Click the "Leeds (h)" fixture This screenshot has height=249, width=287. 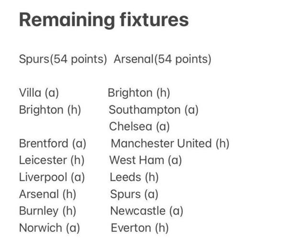click(x=134, y=177)
